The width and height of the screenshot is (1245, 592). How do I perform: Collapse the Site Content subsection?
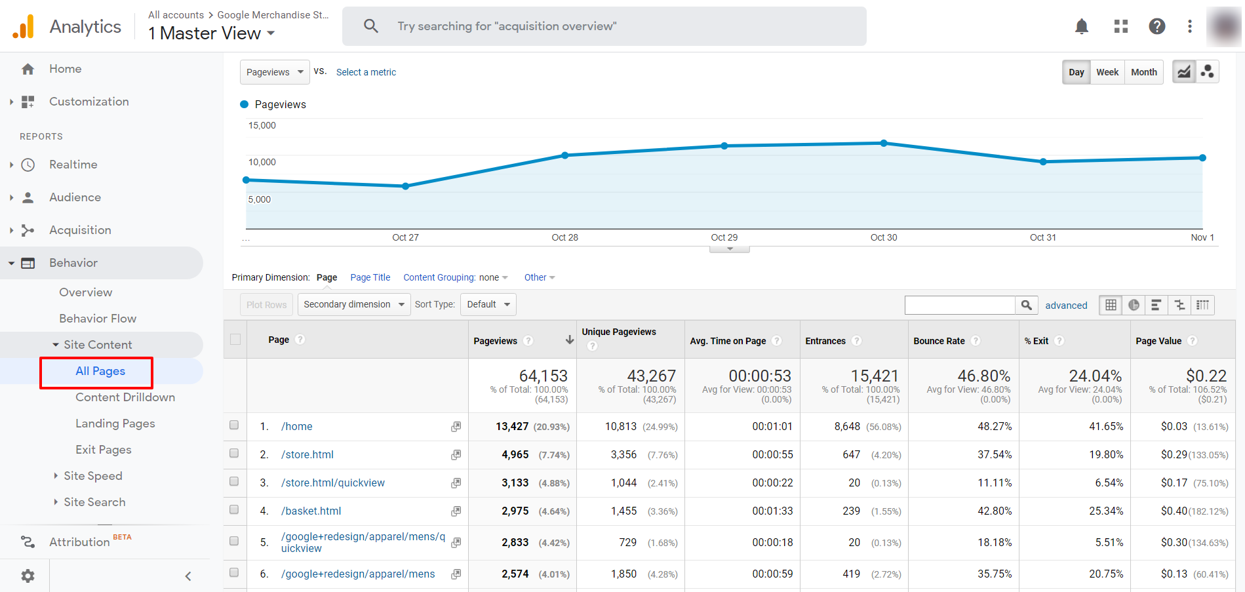point(56,345)
